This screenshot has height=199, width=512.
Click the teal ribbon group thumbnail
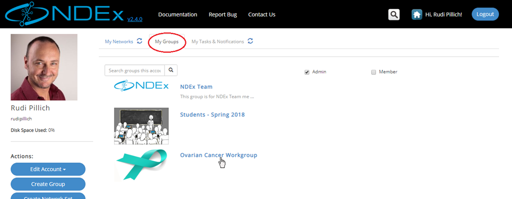tap(141, 165)
